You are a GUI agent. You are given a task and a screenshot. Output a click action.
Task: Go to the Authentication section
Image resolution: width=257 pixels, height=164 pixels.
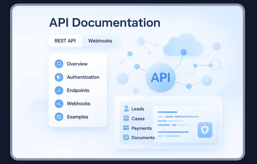pyautogui.click(x=83, y=77)
